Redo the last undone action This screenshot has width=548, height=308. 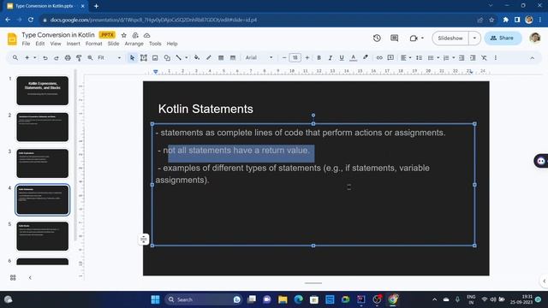tap(57, 58)
